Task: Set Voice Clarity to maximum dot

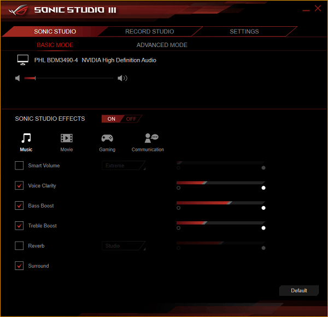Action: click(x=263, y=188)
